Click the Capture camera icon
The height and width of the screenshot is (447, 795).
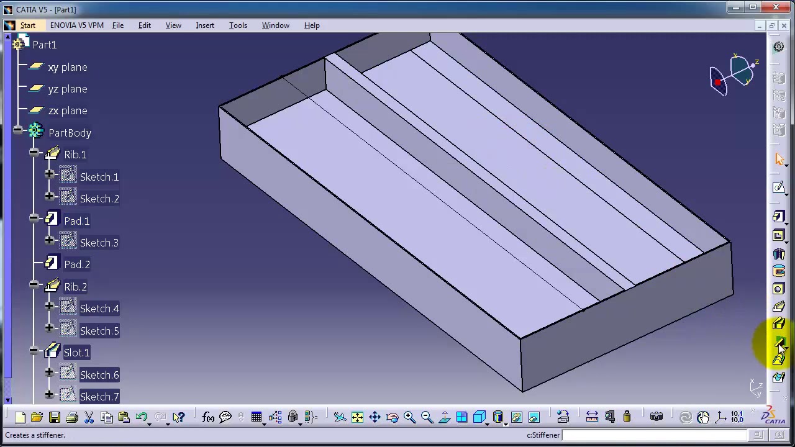tap(656, 417)
